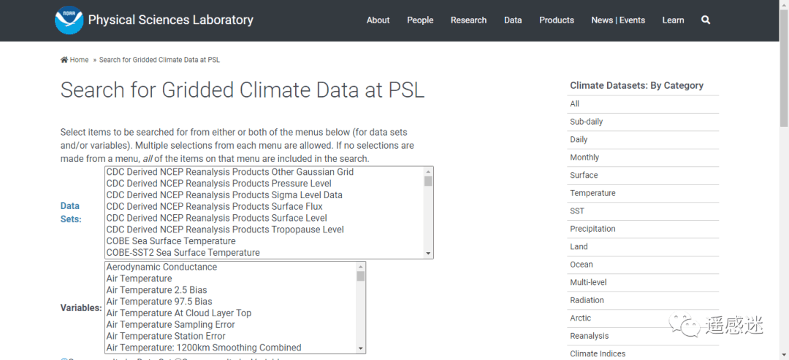The width and height of the screenshot is (789, 360).
Task: Click Data Sets list scroll-down arrow
Action: 428,253
